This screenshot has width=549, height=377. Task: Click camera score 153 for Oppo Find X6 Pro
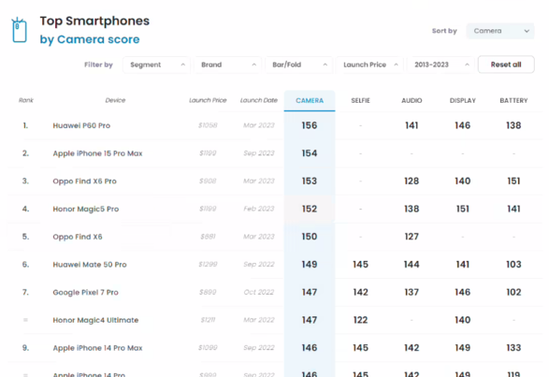310,181
